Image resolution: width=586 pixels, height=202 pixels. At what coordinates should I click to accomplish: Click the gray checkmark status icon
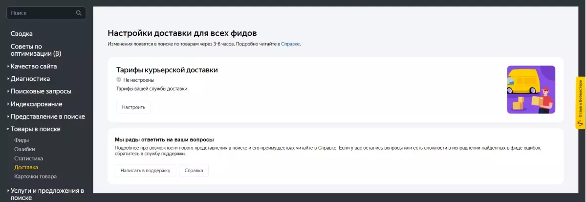(x=118, y=80)
